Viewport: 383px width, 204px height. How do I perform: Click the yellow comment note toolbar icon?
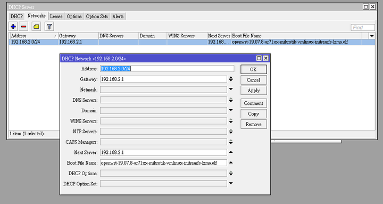36,27
